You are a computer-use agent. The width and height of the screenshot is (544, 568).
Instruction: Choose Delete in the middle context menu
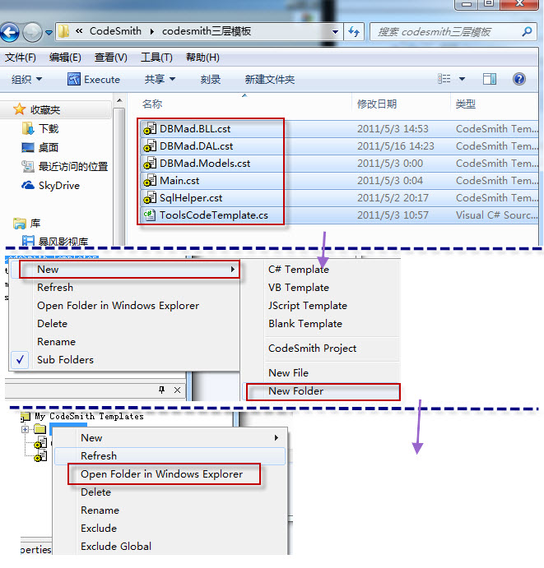pos(52,324)
